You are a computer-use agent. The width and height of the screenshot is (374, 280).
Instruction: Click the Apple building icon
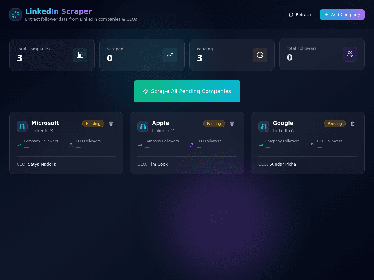point(143,127)
